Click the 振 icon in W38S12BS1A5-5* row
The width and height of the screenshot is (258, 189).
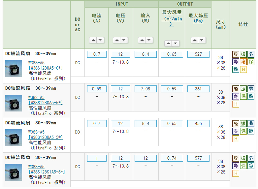click(x=243, y=158)
